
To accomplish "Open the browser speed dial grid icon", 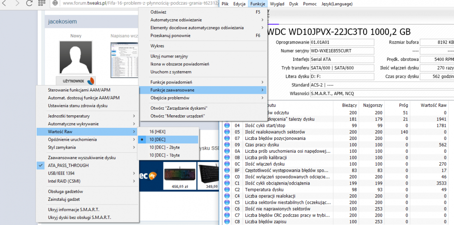I will click(x=41, y=3).
